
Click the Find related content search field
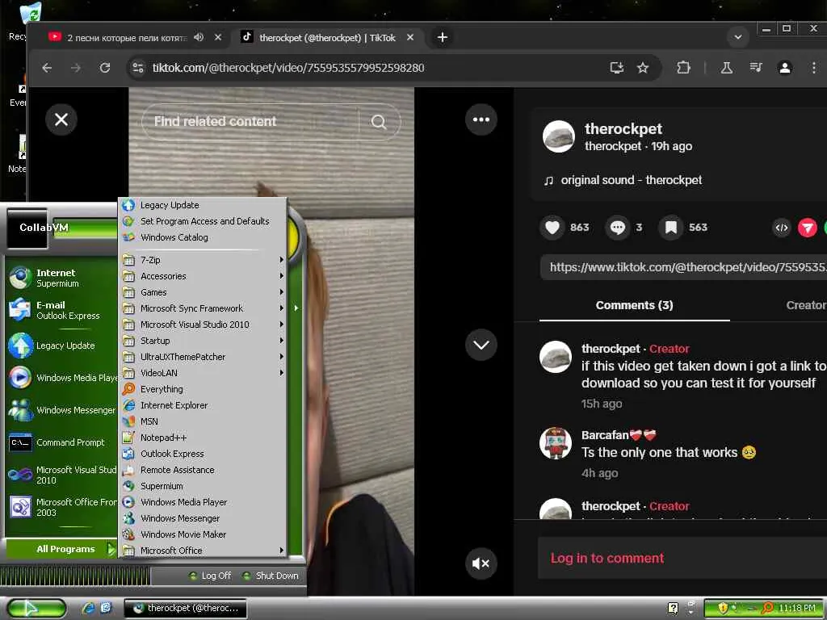point(250,121)
